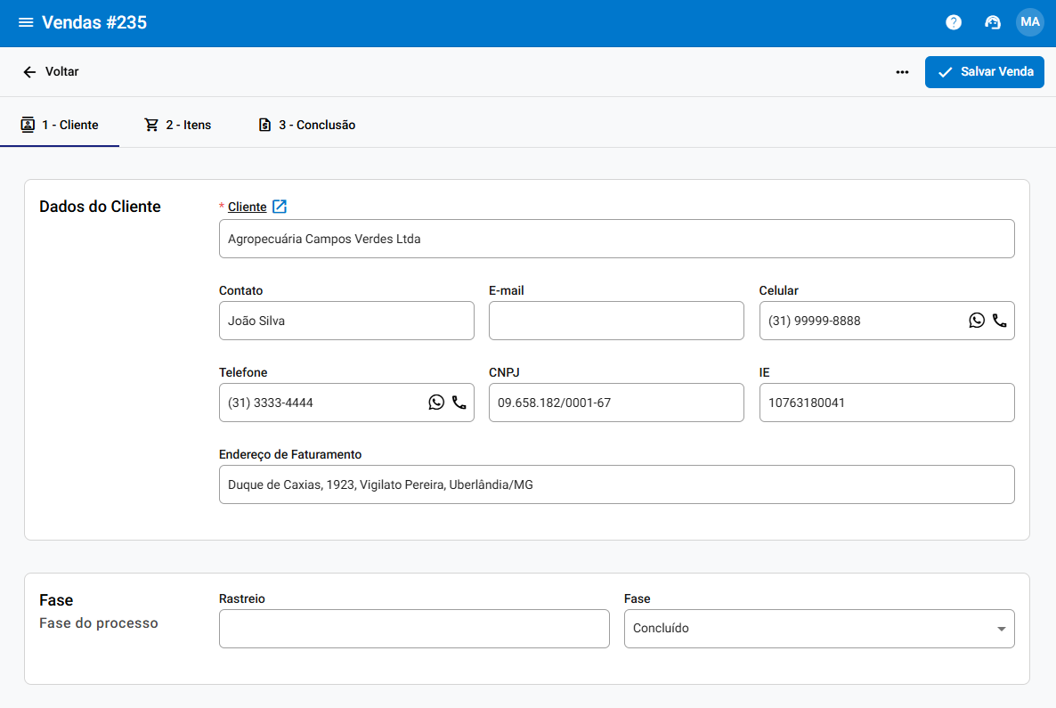1056x708 pixels.
Task: Expand the Fase dropdown showing Concluído
Action: (x=818, y=629)
